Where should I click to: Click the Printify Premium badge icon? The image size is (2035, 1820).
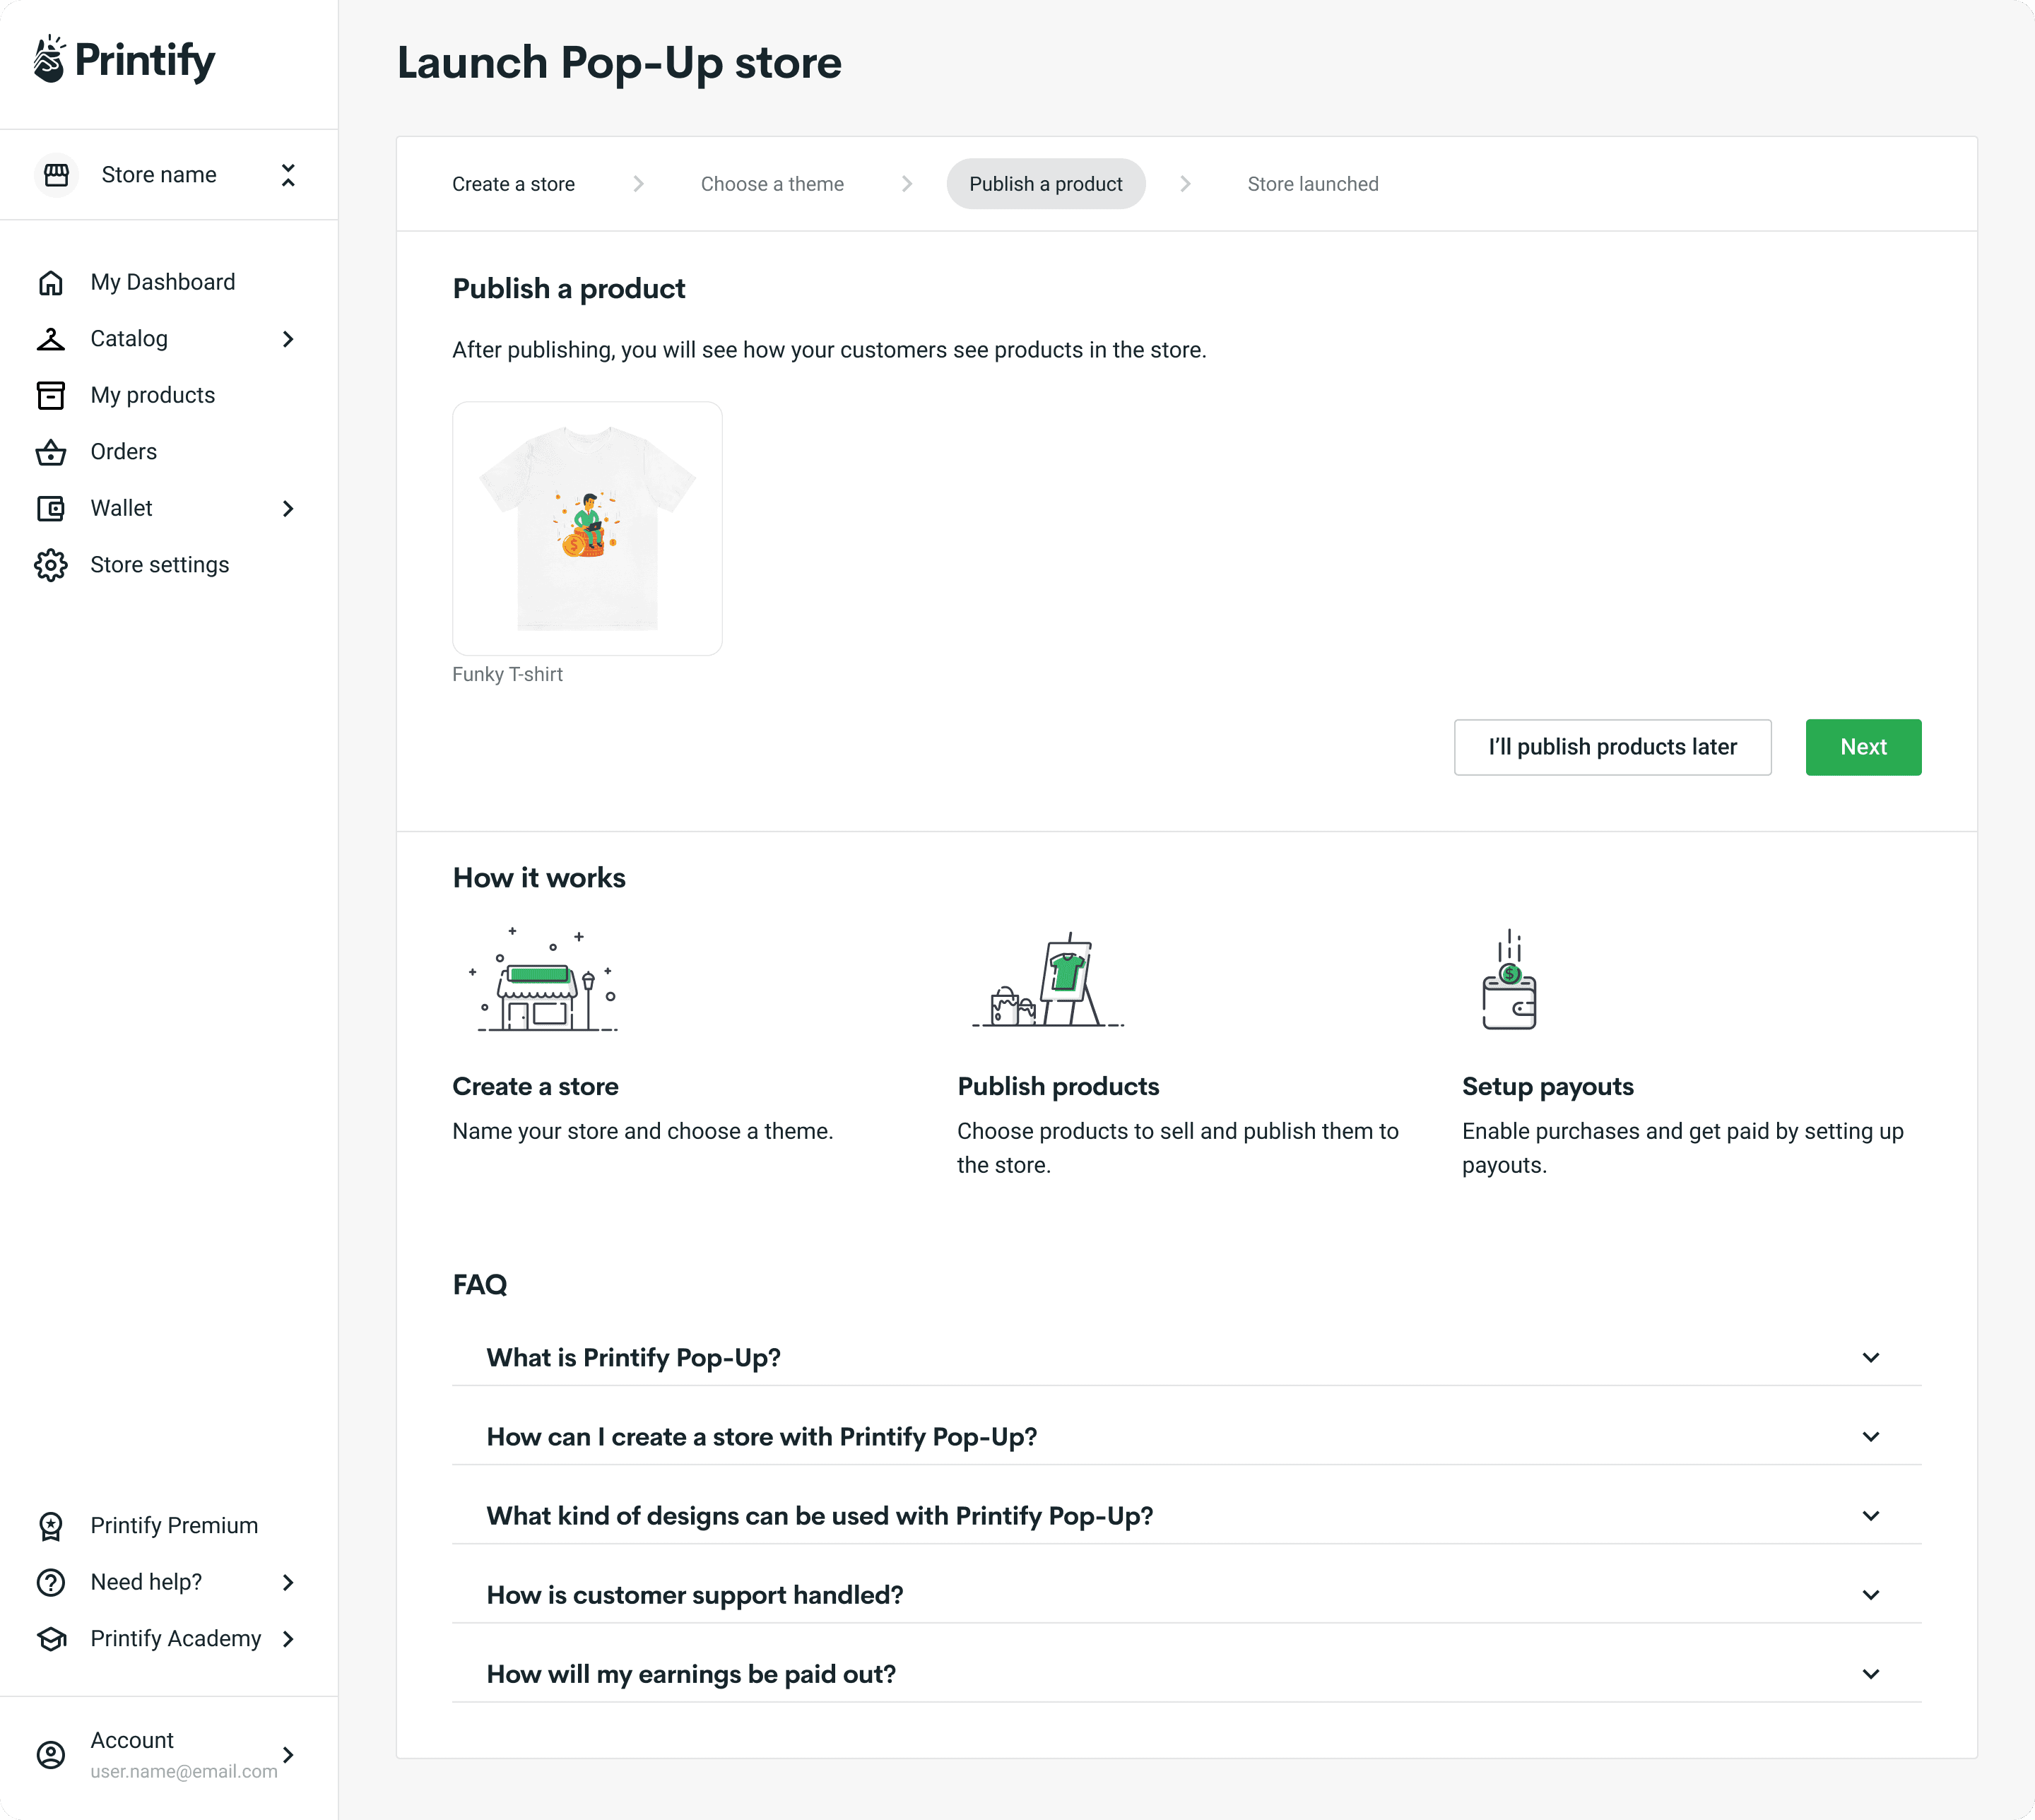(51, 1526)
